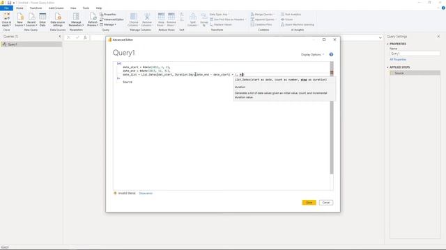Click Merge Queries in the ribbon
Image resolution: width=446 pixels, height=250 pixels.
262,14
